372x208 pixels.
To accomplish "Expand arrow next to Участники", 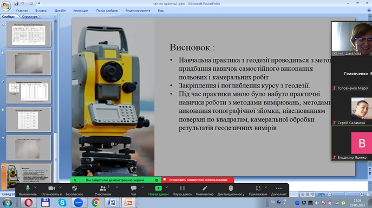I will [117, 187].
